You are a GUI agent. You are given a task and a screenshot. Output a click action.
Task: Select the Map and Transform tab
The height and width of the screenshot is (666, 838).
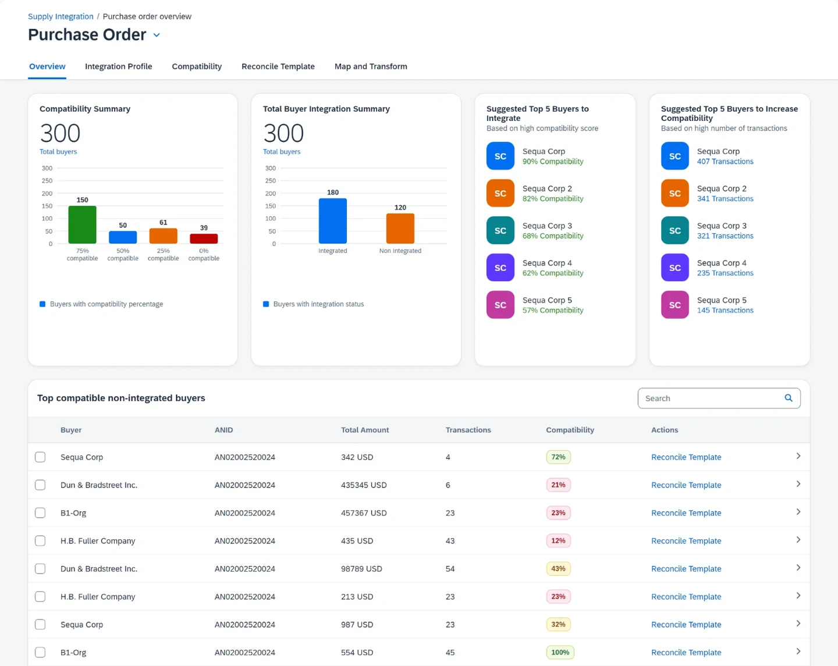point(371,66)
